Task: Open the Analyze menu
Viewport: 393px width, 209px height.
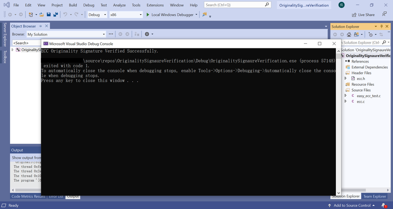Action: [119, 5]
